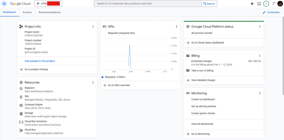Click Create my dashboard

(203, 99)
